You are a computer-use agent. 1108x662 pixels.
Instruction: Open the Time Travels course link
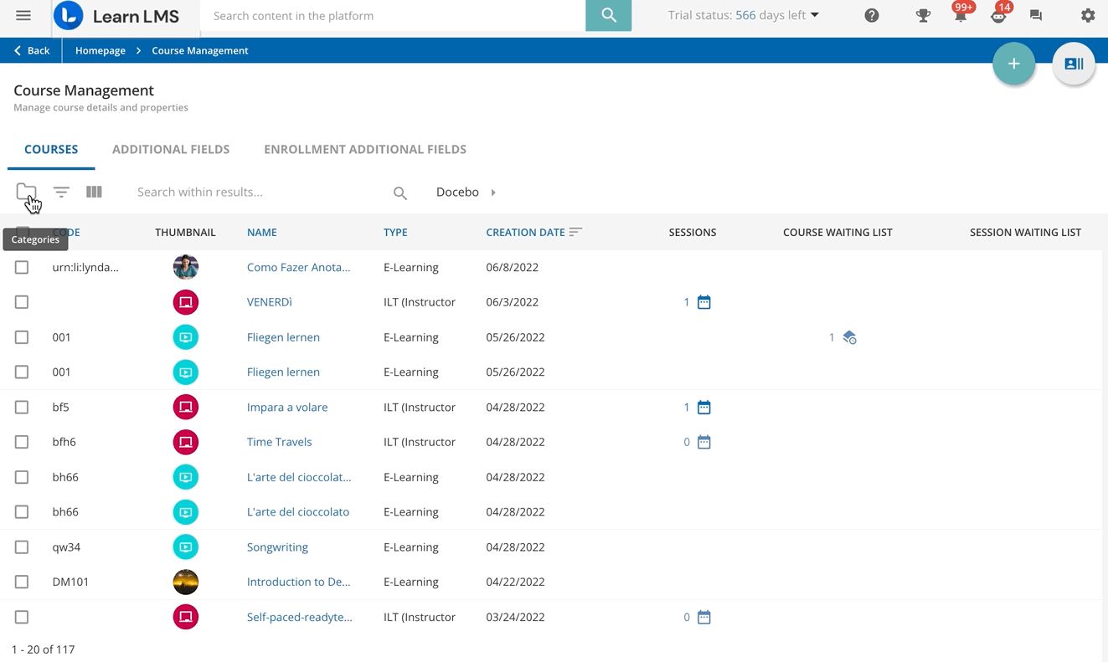click(x=279, y=442)
